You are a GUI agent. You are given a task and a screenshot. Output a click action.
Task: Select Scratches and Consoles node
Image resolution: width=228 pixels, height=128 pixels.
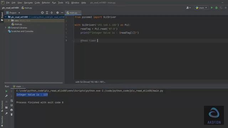[21, 31]
